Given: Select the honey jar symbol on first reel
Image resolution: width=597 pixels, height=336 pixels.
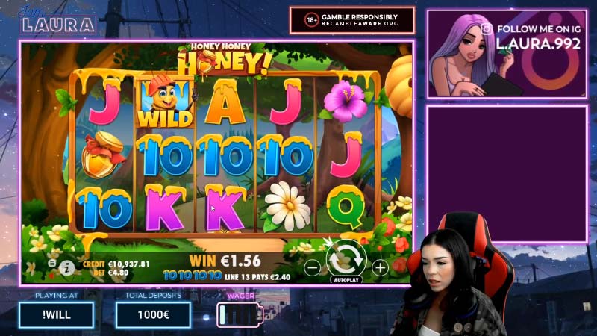Looking at the screenshot, I should click(102, 155).
